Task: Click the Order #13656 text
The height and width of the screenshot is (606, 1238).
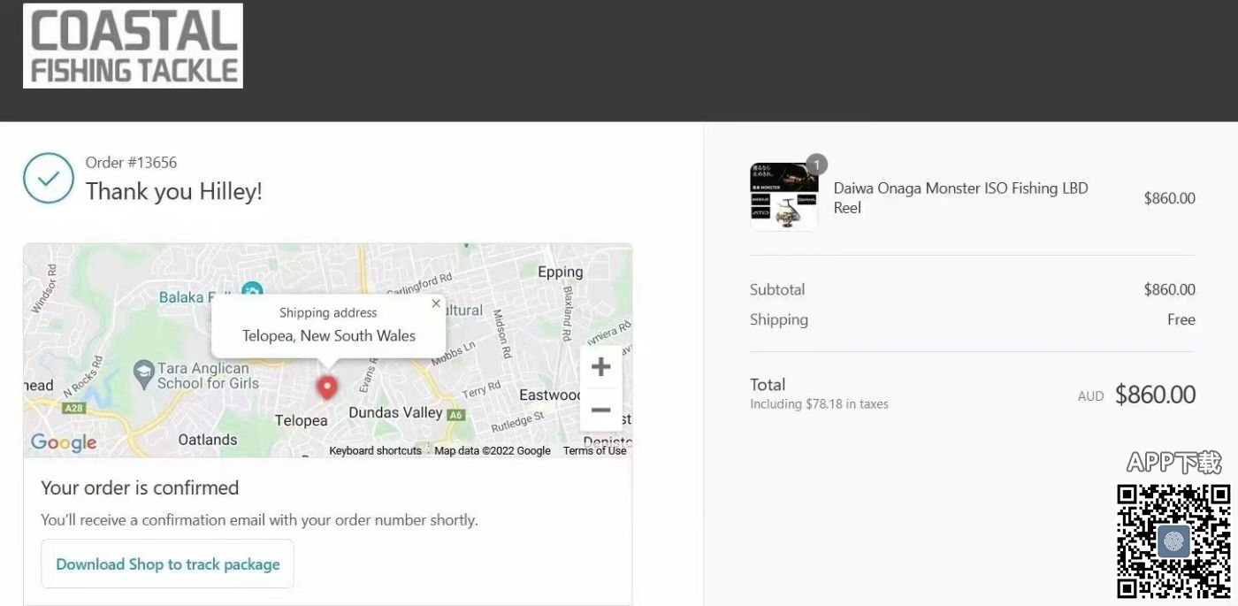Action: click(x=131, y=162)
